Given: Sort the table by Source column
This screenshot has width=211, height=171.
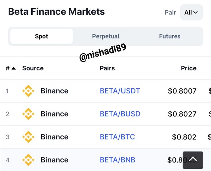Looking at the screenshot, I should 33,68.
